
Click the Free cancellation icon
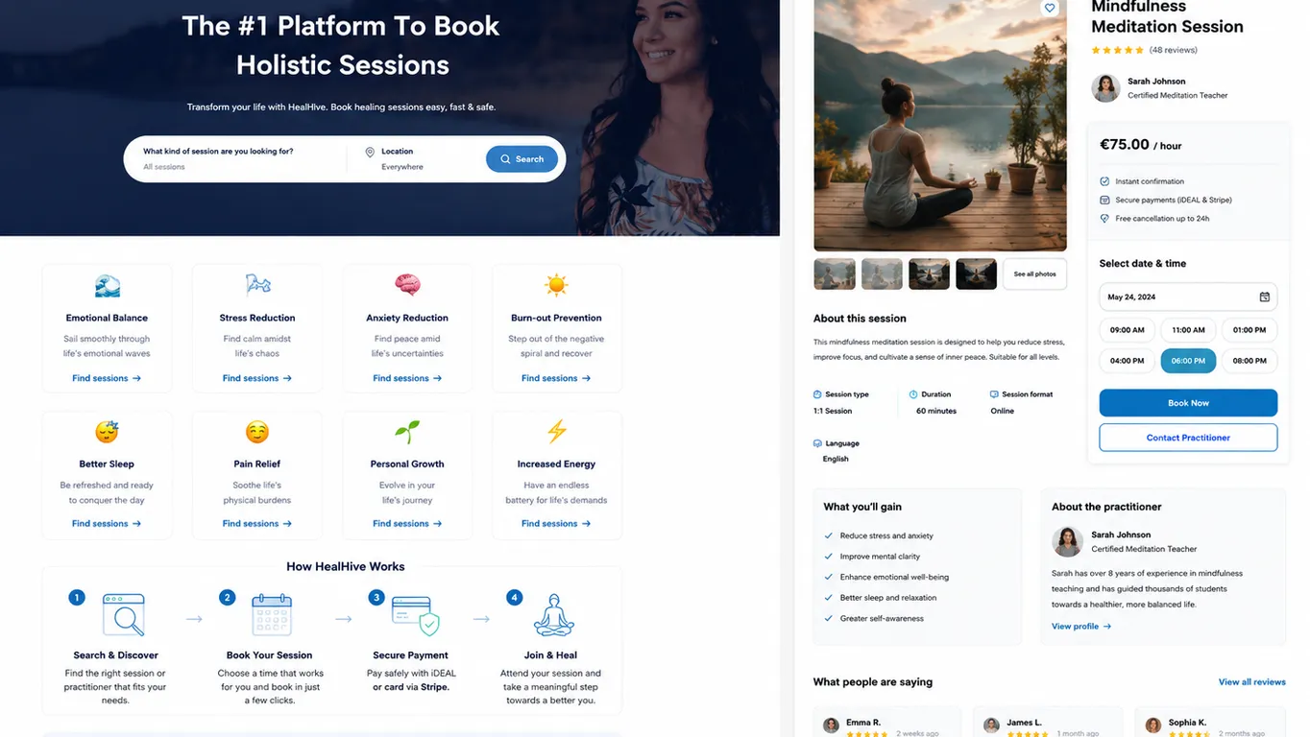[x=1104, y=219]
